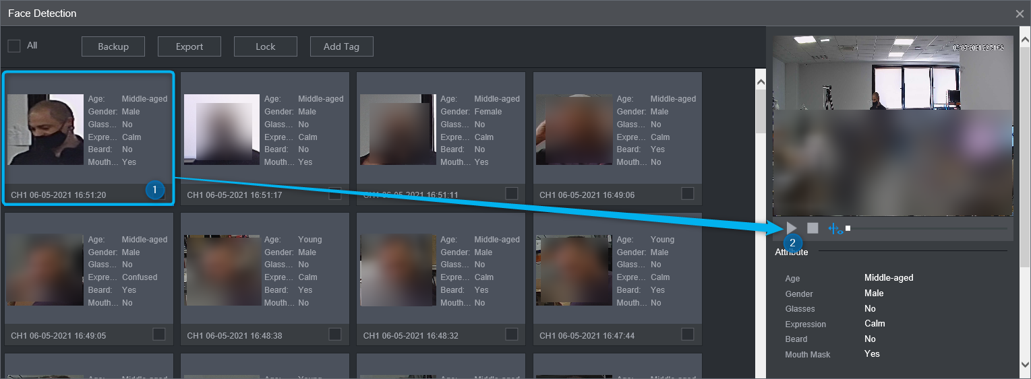Check the box on the 16:47:44 card
Screen dimensions: 1031x379
pos(688,335)
